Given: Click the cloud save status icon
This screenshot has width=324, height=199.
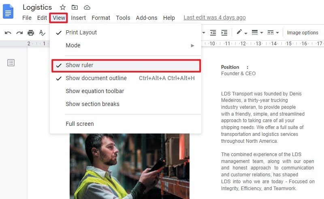Looking at the screenshot, I should pos(87,8).
